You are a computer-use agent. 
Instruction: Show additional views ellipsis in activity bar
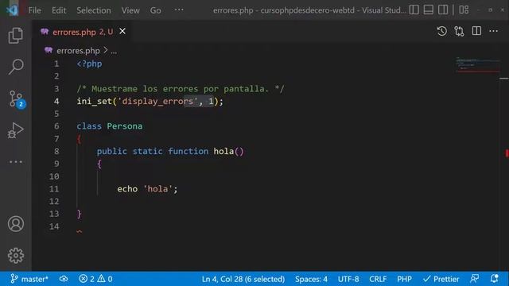pyautogui.click(x=16, y=161)
